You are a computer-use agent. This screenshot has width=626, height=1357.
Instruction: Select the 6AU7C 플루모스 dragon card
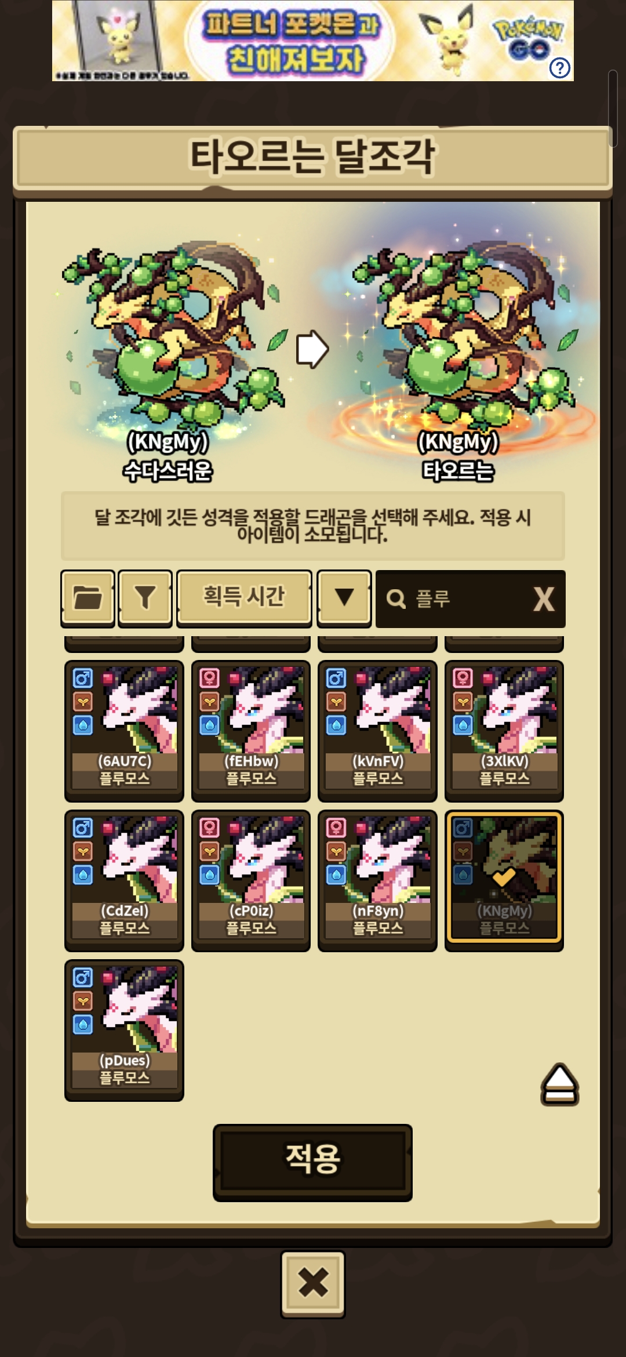tap(124, 731)
